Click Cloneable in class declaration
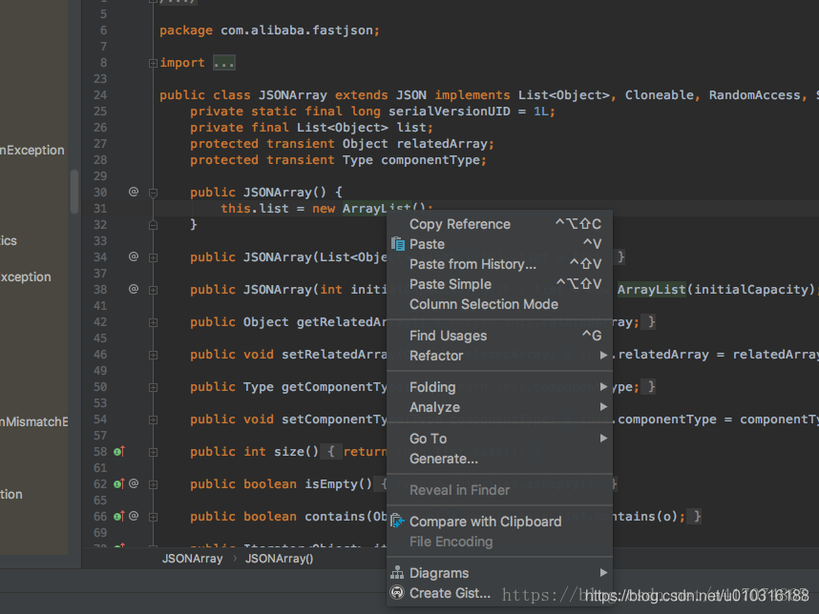 coord(660,95)
